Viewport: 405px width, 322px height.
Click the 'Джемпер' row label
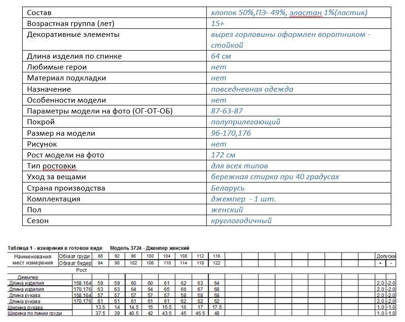[x=28, y=278]
